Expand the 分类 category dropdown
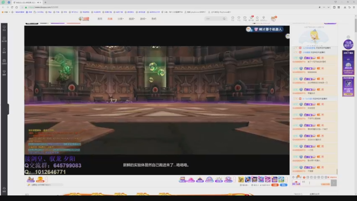This screenshot has width=357, height=201. point(120,19)
